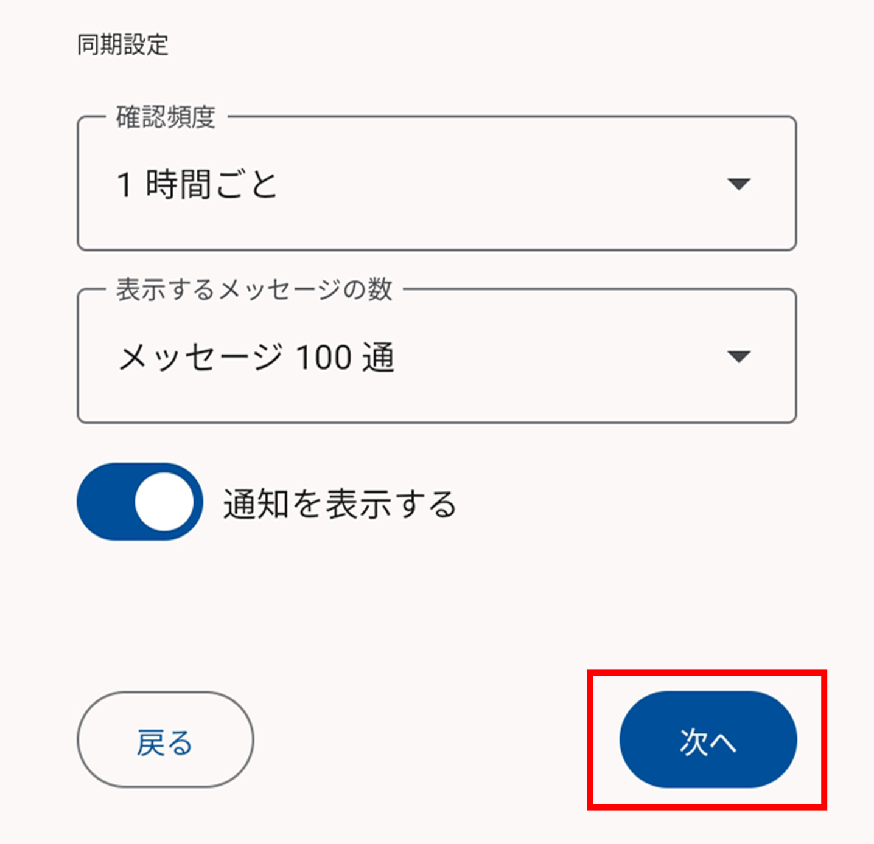Click the 次へ button
The image size is (874, 844).
click(x=708, y=739)
